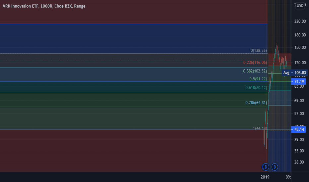Select the top blue horizontal line
Viewport: 309px width, 182px height.
click(134, 24)
